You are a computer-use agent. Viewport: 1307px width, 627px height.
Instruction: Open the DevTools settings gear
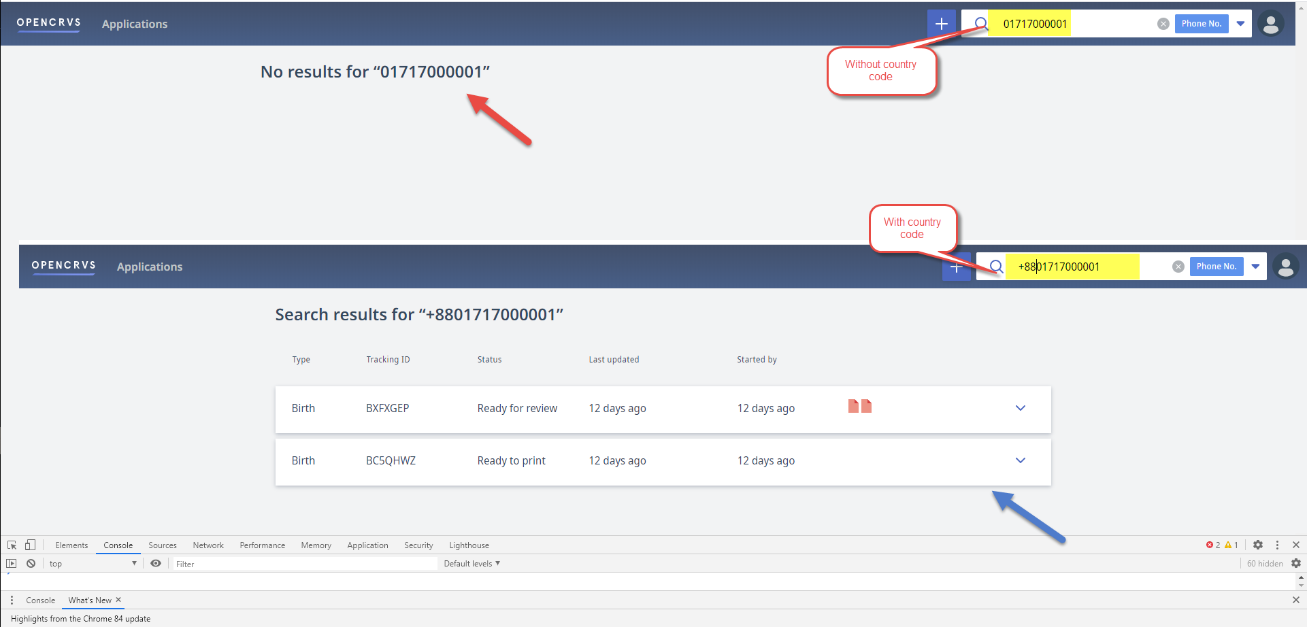tap(1258, 545)
